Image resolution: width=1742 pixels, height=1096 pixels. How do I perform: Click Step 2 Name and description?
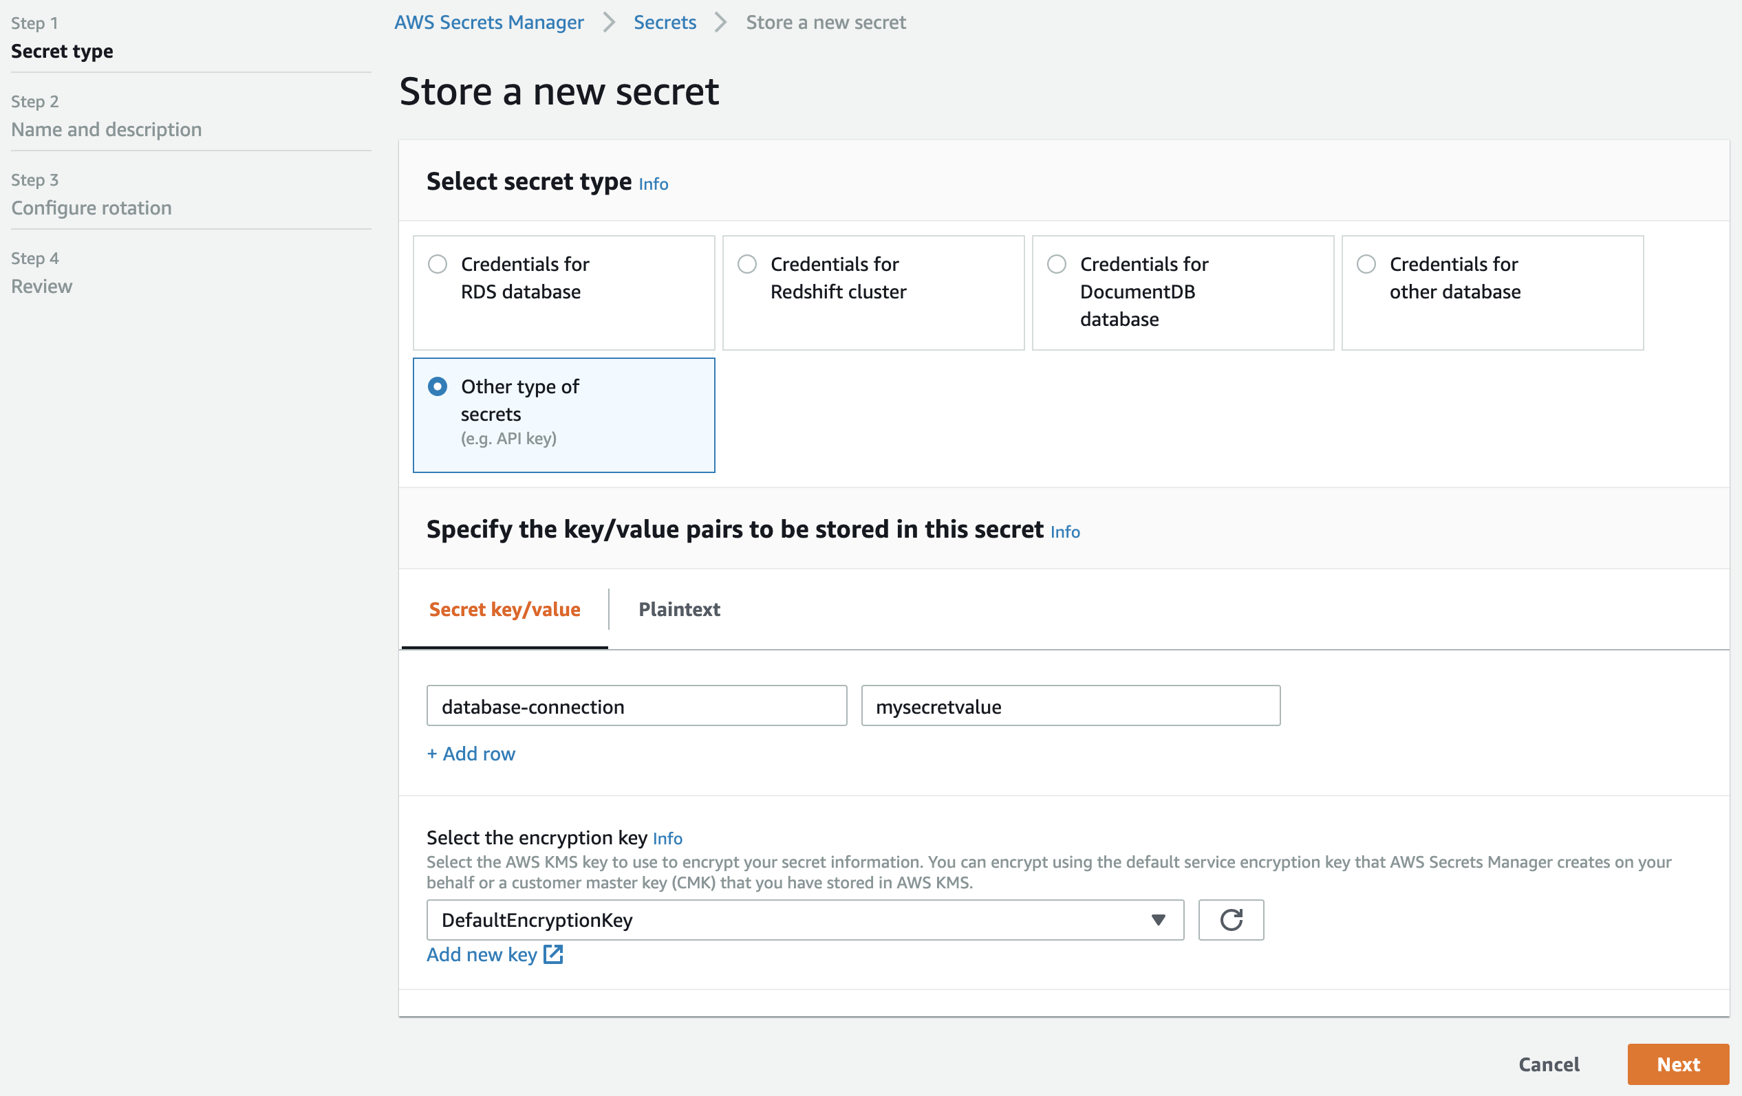pyautogui.click(x=107, y=116)
